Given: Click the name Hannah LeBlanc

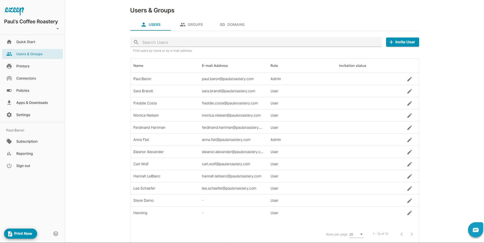Looking at the screenshot, I should coord(147,176).
